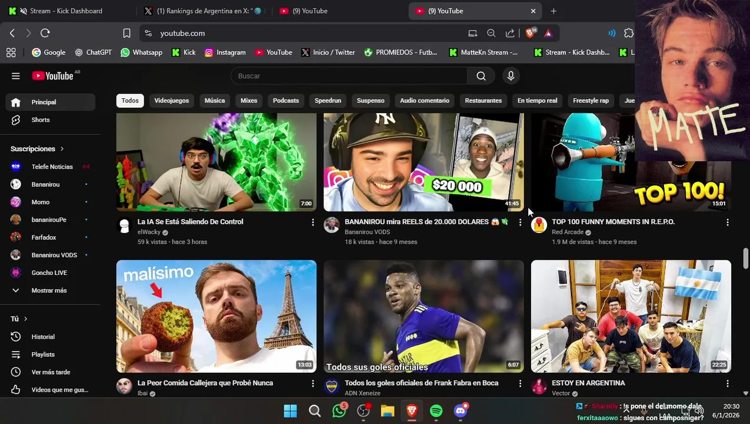Open Spotify from the taskbar
750x424 pixels.
point(436,410)
